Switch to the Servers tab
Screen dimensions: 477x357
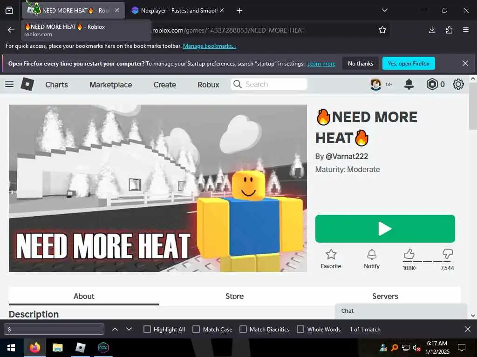coord(385,296)
